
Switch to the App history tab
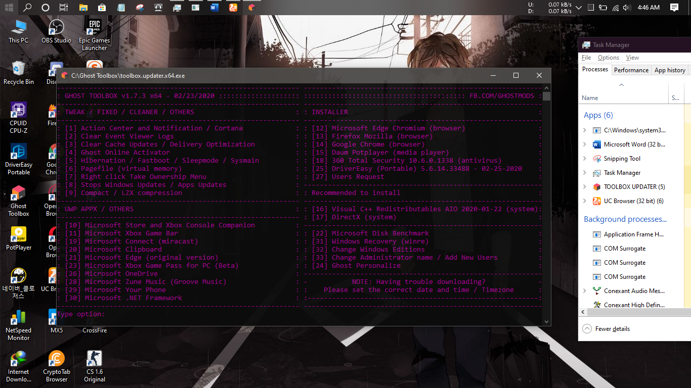pyautogui.click(x=670, y=70)
